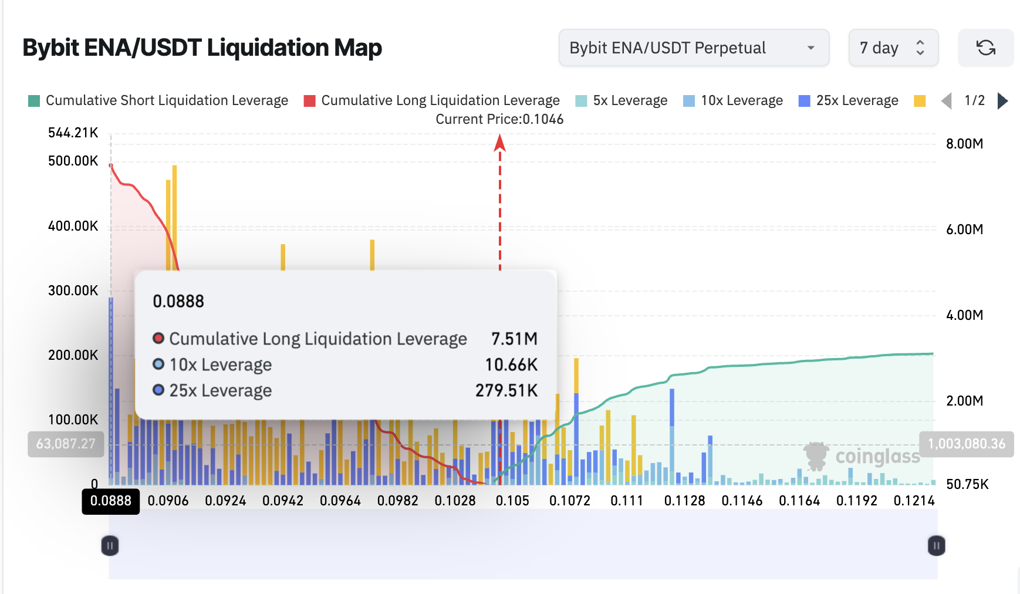Click inside the bottom zoom range bar
The height and width of the screenshot is (594, 1020).
coord(522,546)
